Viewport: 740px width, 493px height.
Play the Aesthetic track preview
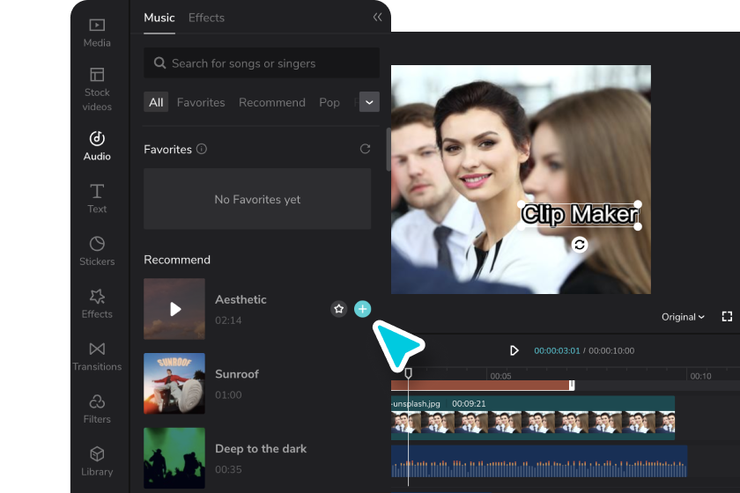point(174,309)
